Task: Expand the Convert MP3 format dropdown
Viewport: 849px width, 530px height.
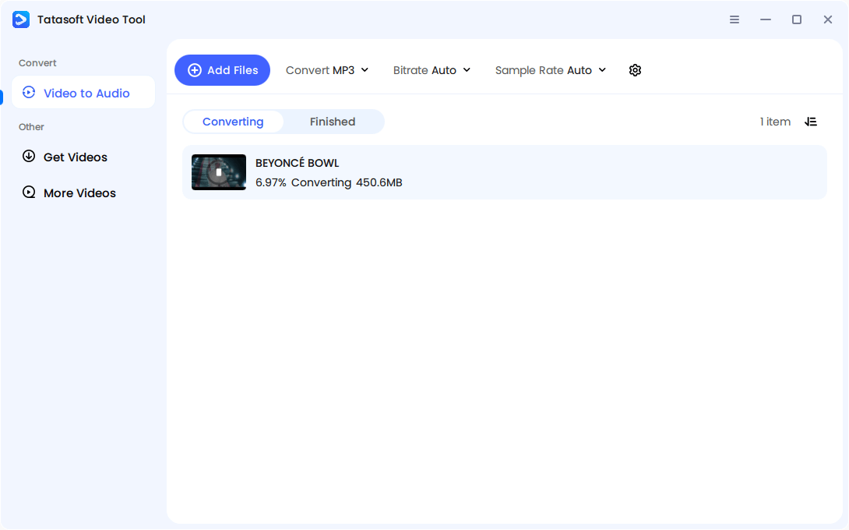Action: pos(327,70)
